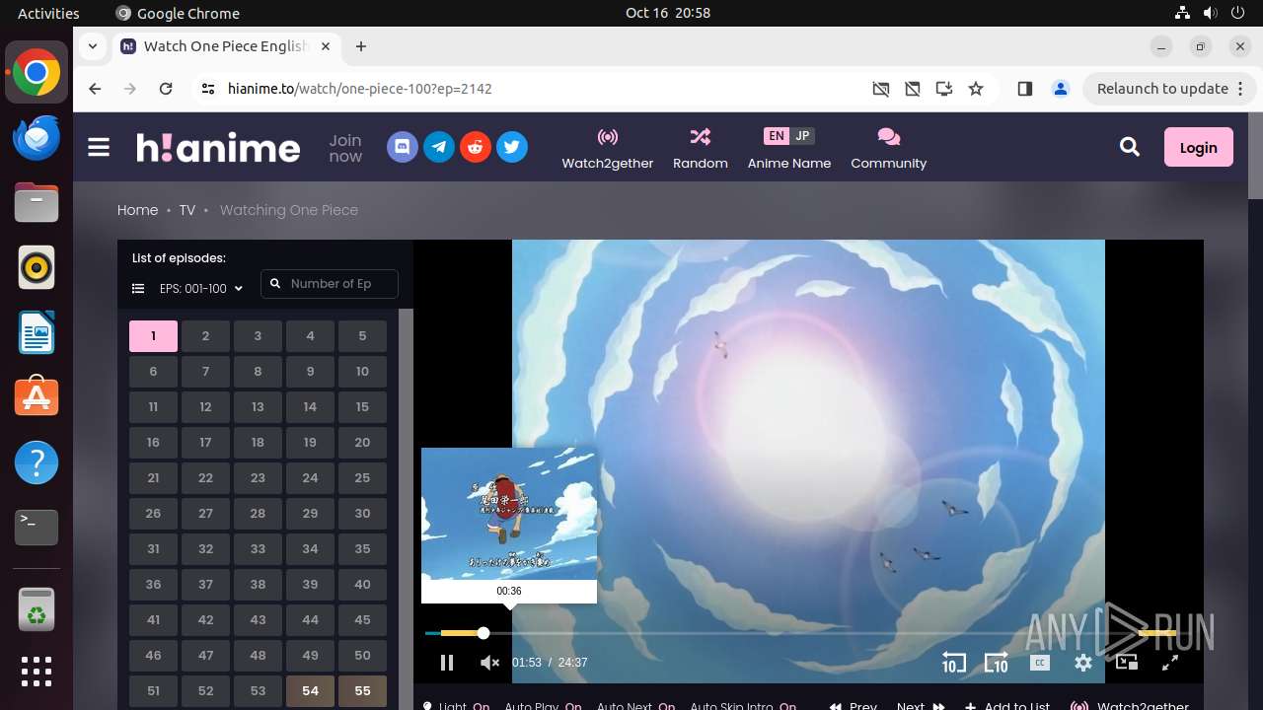This screenshot has height=710, width=1263.
Task: Open the Reddit social link icon
Action: coord(476,148)
